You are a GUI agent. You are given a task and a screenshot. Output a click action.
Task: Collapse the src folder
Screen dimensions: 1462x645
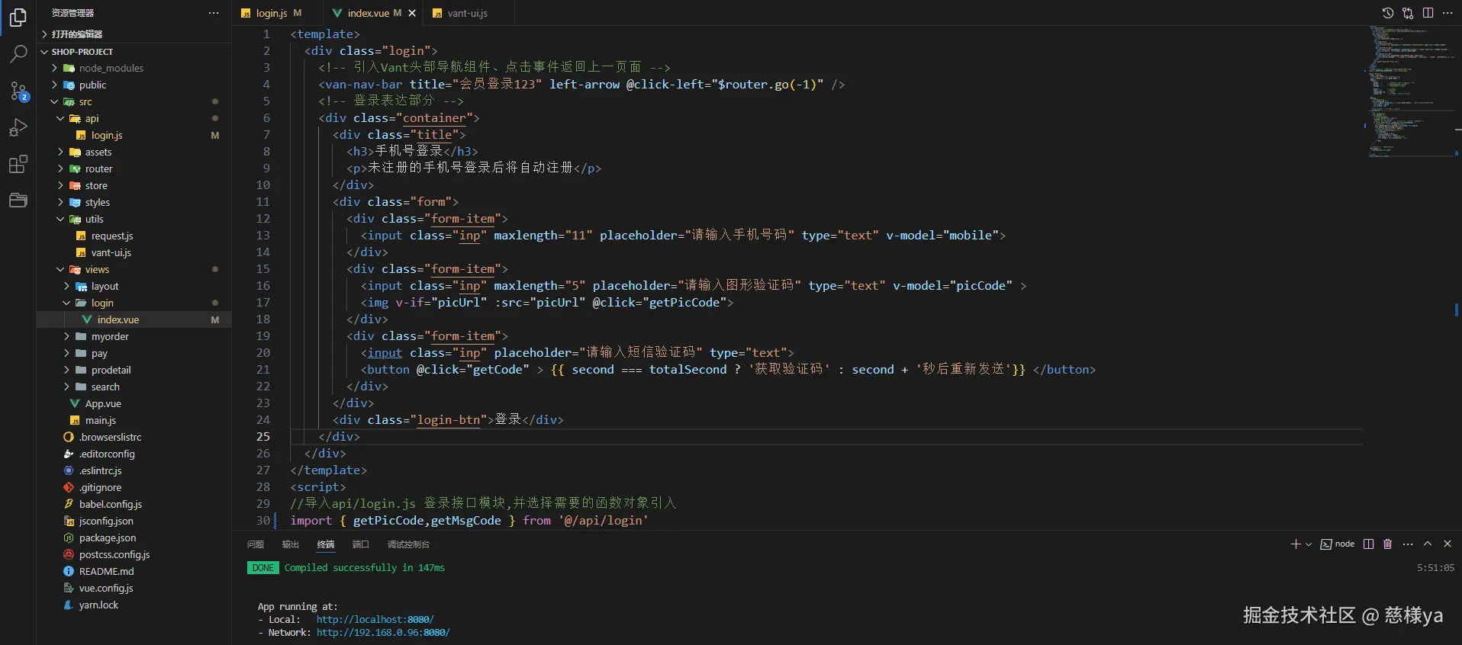pyautogui.click(x=134, y=101)
